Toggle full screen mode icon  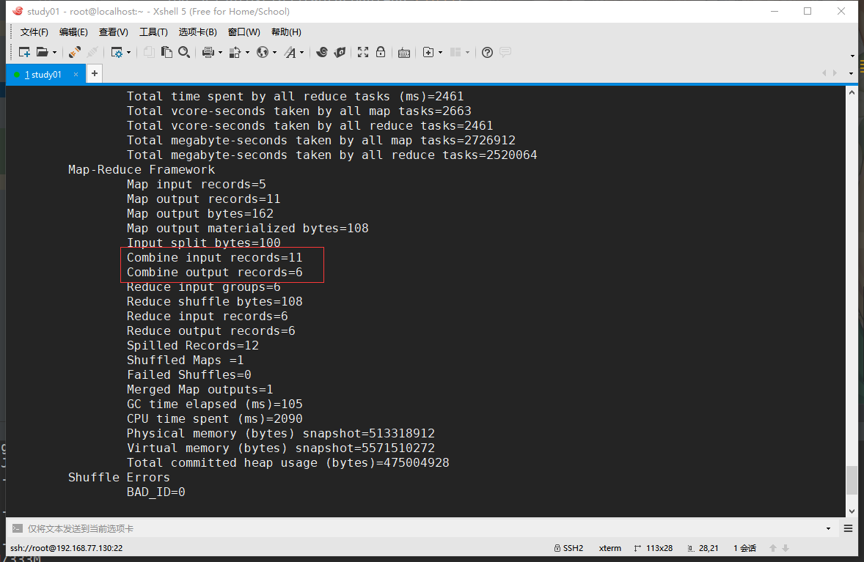click(363, 52)
